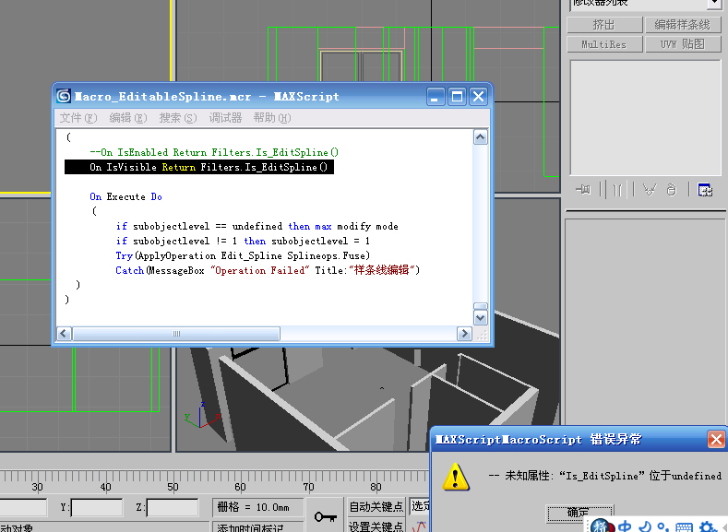The width and height of the screenshot is (728, 532).
Task: Click the modifier stack list box
Action: (x=645, y=118)
